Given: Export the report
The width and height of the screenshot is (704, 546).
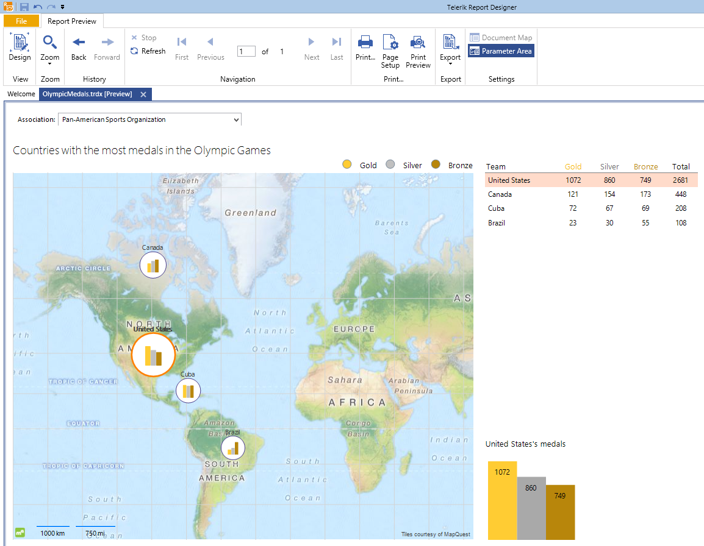Looking at the screenshot, I should 450,49.
